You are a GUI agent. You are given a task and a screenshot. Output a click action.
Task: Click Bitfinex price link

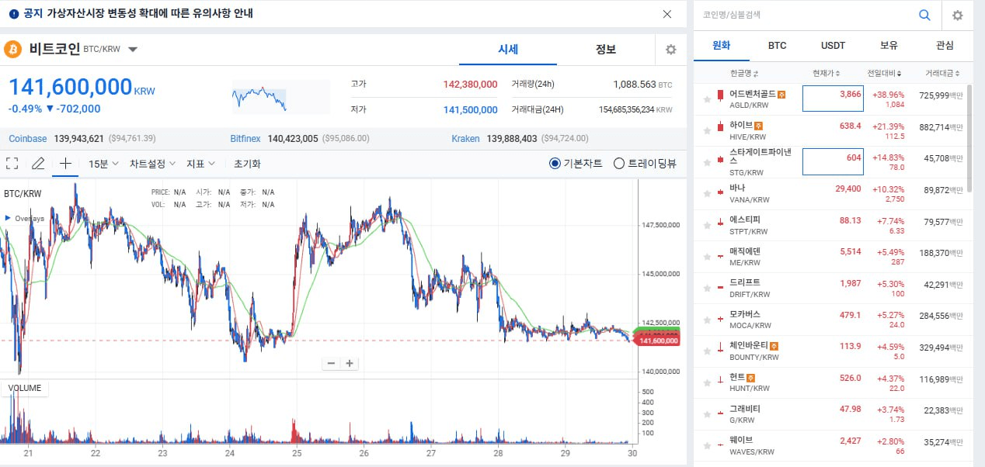click(x=245, y=139)
